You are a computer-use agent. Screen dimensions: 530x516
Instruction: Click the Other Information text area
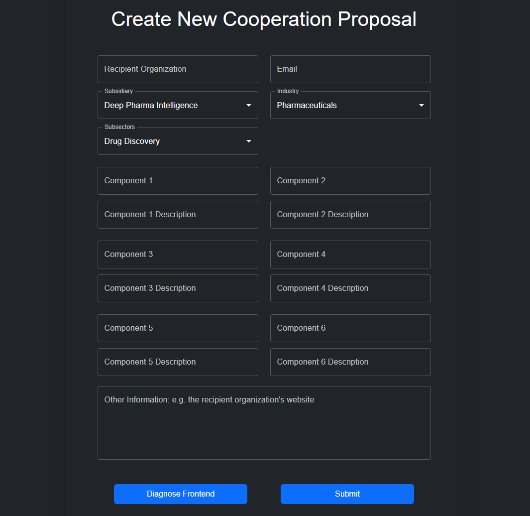click(x=264, y=423)
